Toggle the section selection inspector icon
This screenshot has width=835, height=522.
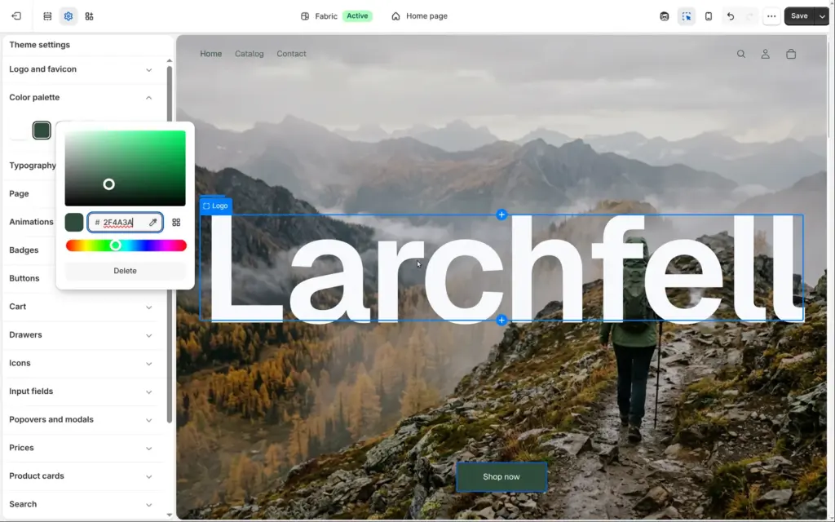[687, 16]
